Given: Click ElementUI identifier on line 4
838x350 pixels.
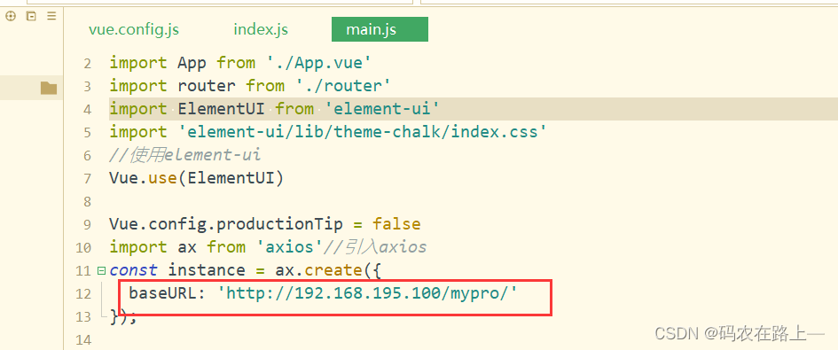Looking at the screenshot, I should pos(222,109).
